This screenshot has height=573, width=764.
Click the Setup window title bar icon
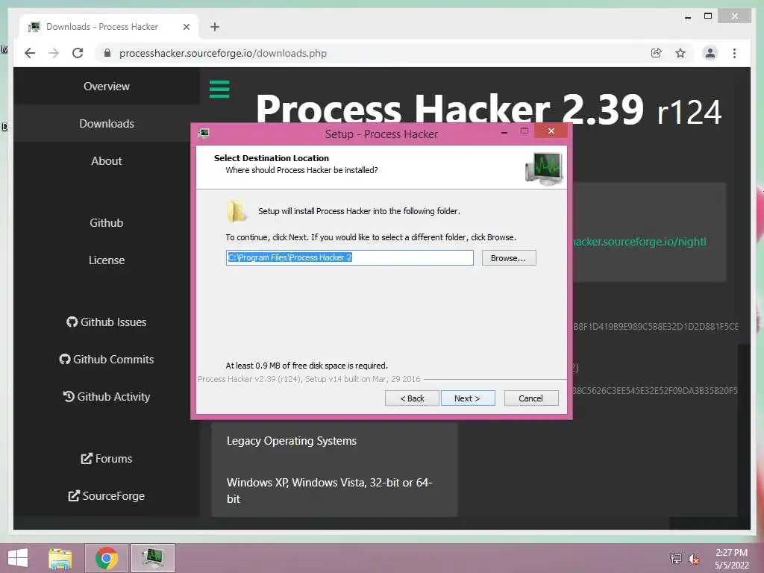204,134
